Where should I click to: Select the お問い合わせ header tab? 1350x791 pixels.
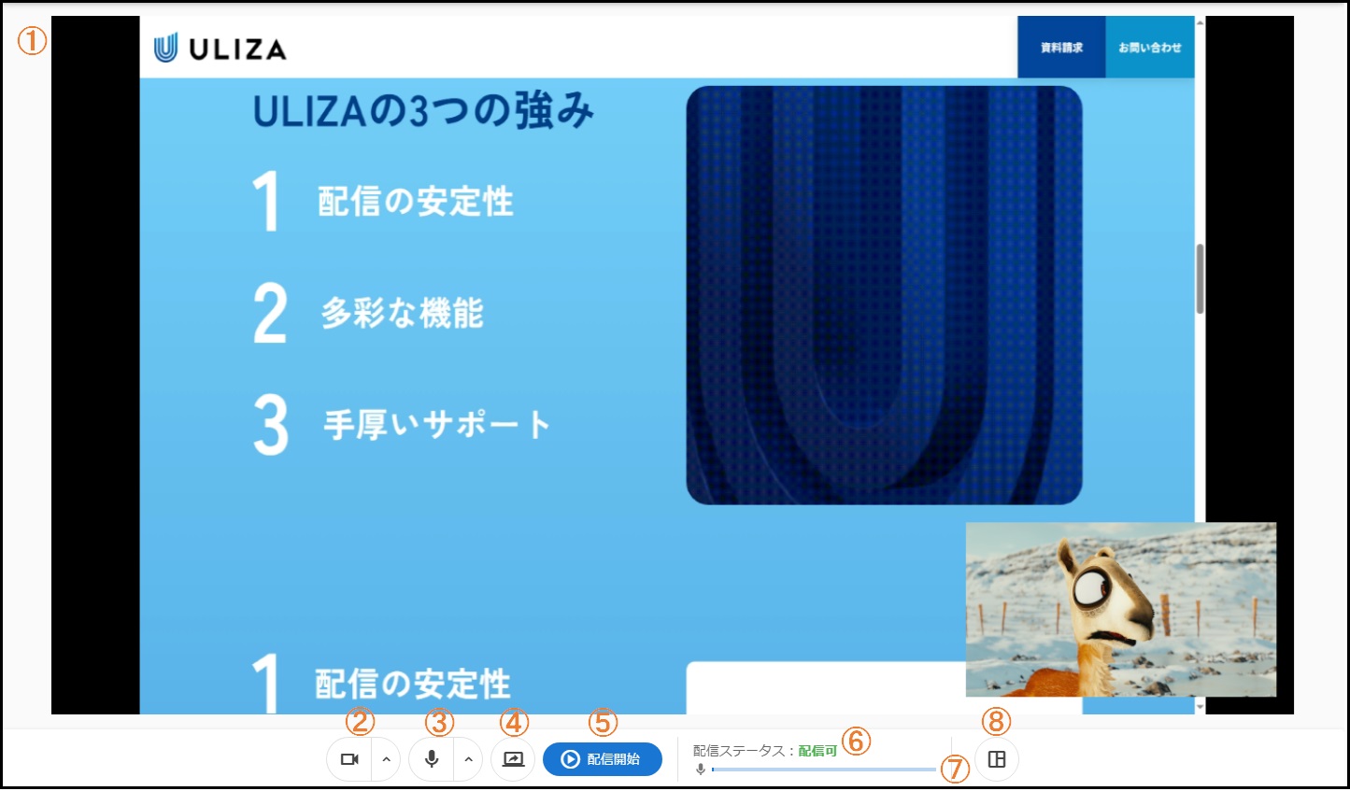pos(1149,48)
